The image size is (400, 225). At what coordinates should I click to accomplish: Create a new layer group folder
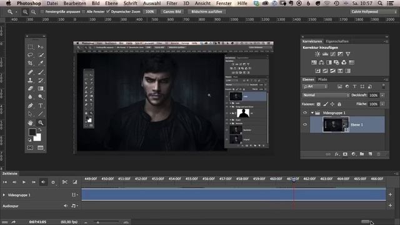362,154
